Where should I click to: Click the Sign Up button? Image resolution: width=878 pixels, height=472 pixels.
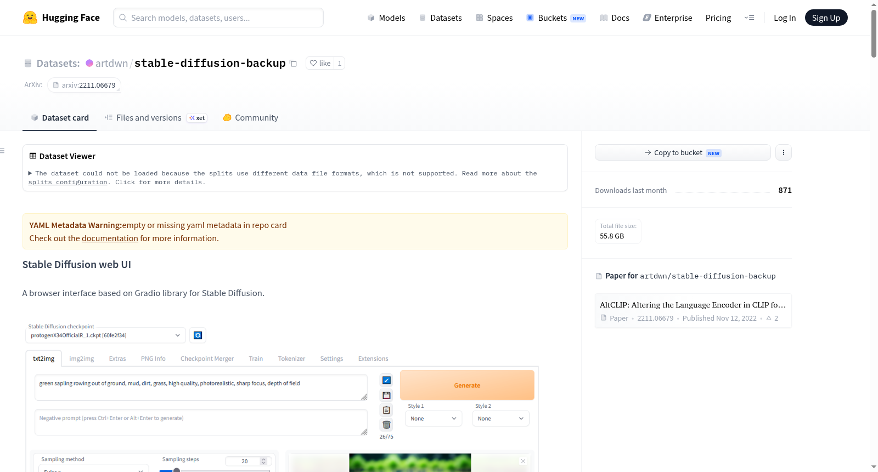pos(826,18)
